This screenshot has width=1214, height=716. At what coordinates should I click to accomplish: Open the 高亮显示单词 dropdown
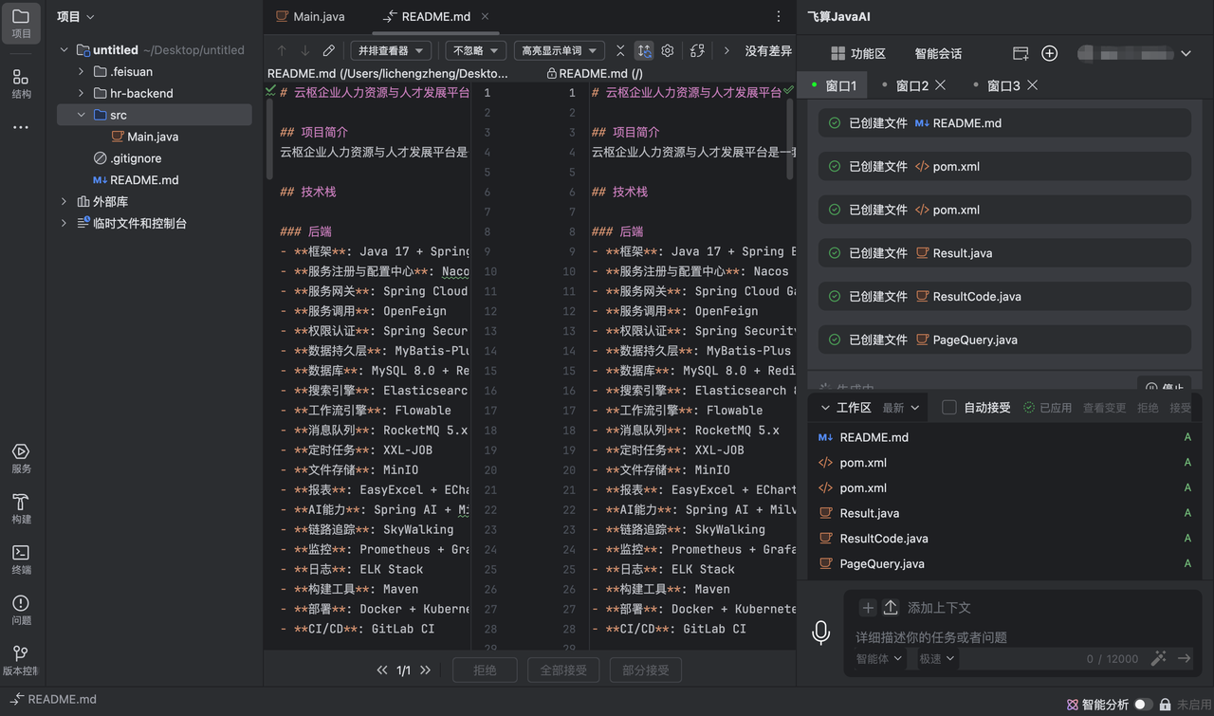point(560,50)
